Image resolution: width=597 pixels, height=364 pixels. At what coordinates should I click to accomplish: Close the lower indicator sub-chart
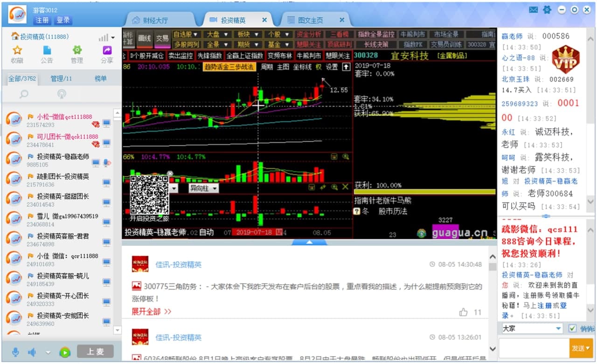click(x=345, y=187)
